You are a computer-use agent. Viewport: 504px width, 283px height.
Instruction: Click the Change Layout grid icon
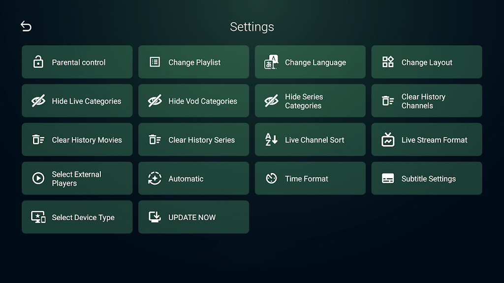(388, 62)
